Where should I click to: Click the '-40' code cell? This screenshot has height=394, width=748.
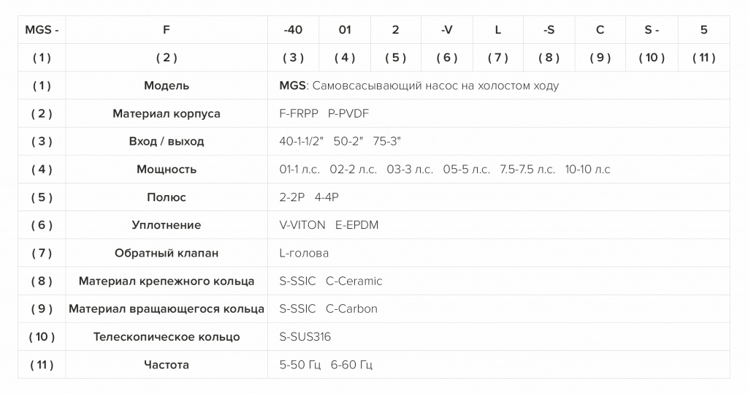tap(293, 30)
